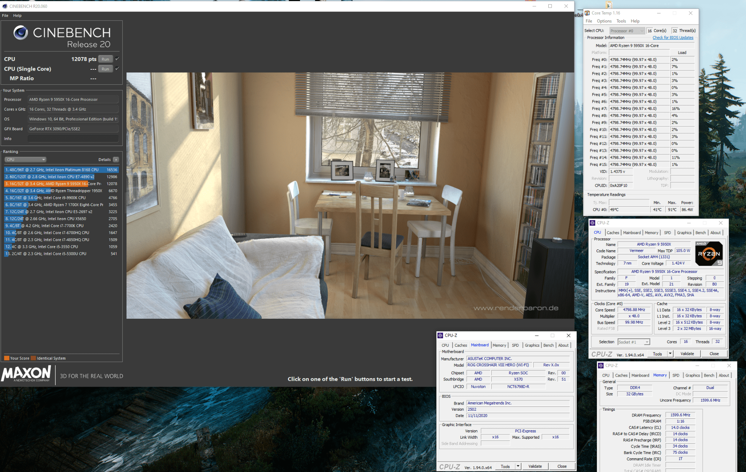
Task: Switch to Caches tab in upper CPU-Z window
Action: click(x=613, y=233)
